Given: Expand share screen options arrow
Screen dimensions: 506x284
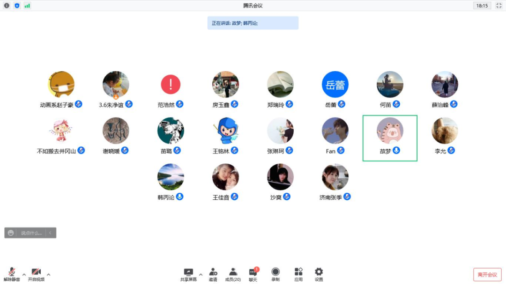Looking at the screenshot, I should pyautogui.click(x=201, y=275).
